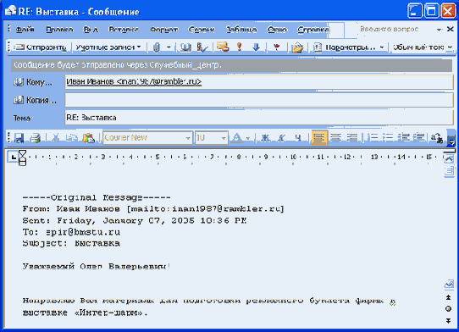Click the document lines icon below ruler toggle
The height and width of the screenshot is (332, 459).
(449, 171)
